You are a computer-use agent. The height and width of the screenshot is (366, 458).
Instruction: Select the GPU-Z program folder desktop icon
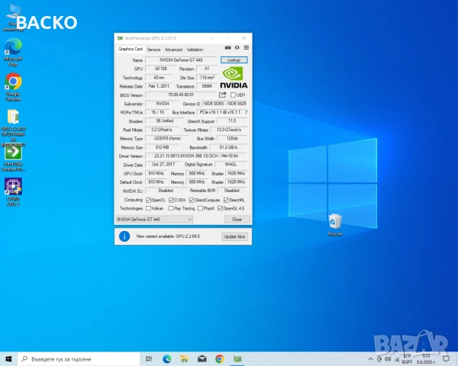[x=13, y=128]
